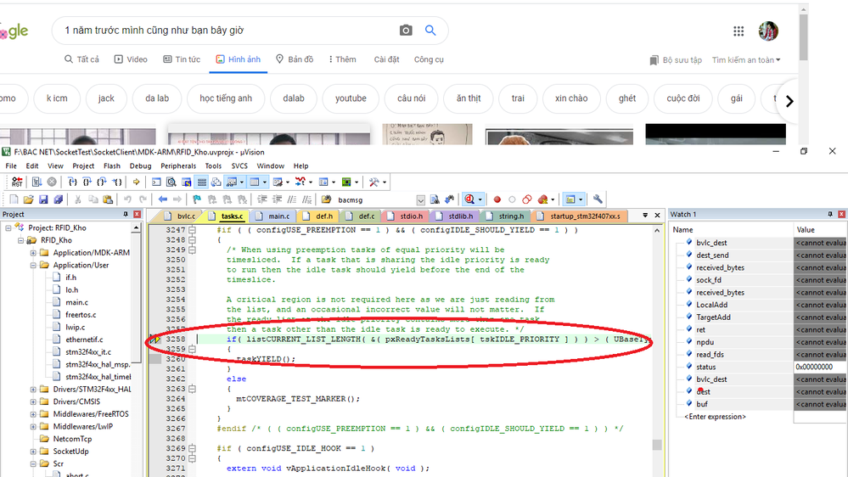Click the New file icon
Screen dimensions: 848x477
point(14,199)
